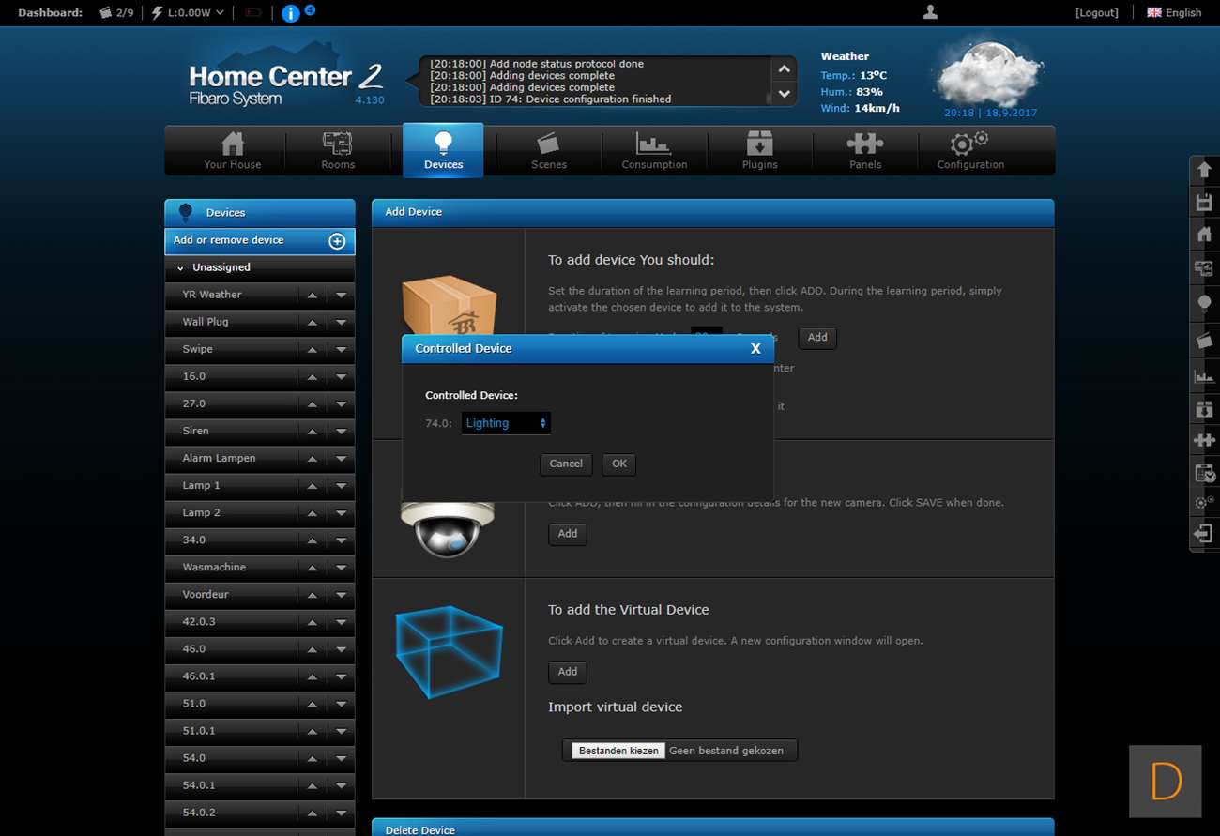Open the blue info notifications icon
Screen dimensions: 1220x836
point(291,13)
